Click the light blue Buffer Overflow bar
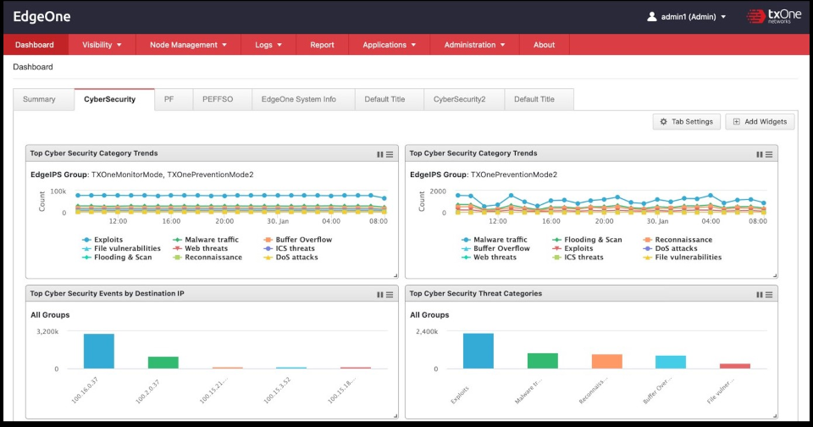The height and width of the screenshot is (427, 813). (x=671, y=362)
